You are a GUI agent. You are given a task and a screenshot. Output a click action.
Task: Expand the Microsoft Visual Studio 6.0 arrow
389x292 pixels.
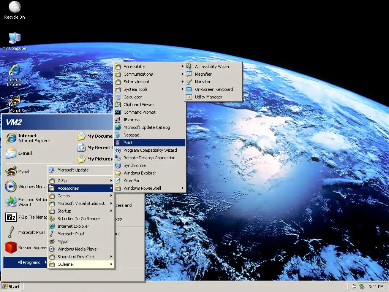(111, 203)
